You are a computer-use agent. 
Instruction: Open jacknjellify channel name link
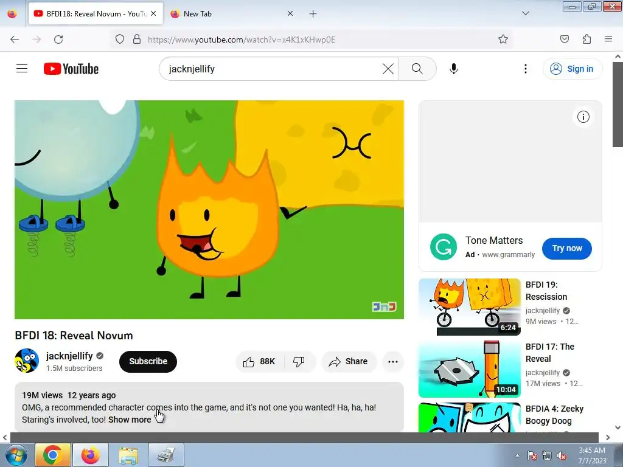69,356
